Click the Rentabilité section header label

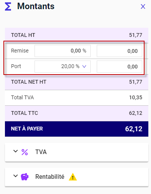(x=50, y=177)
